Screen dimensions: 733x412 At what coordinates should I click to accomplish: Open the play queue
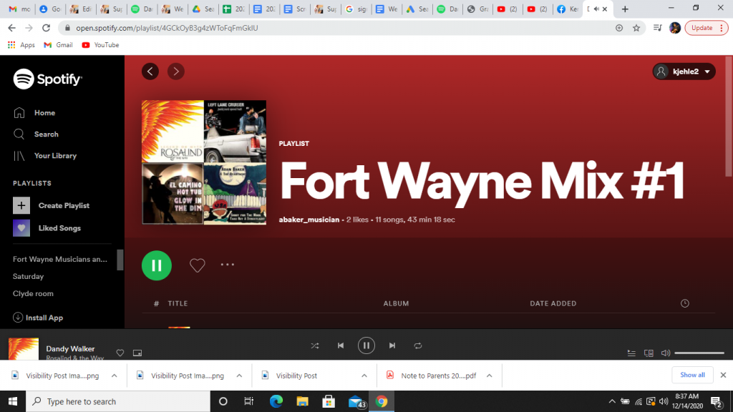(x=631, y=353)
